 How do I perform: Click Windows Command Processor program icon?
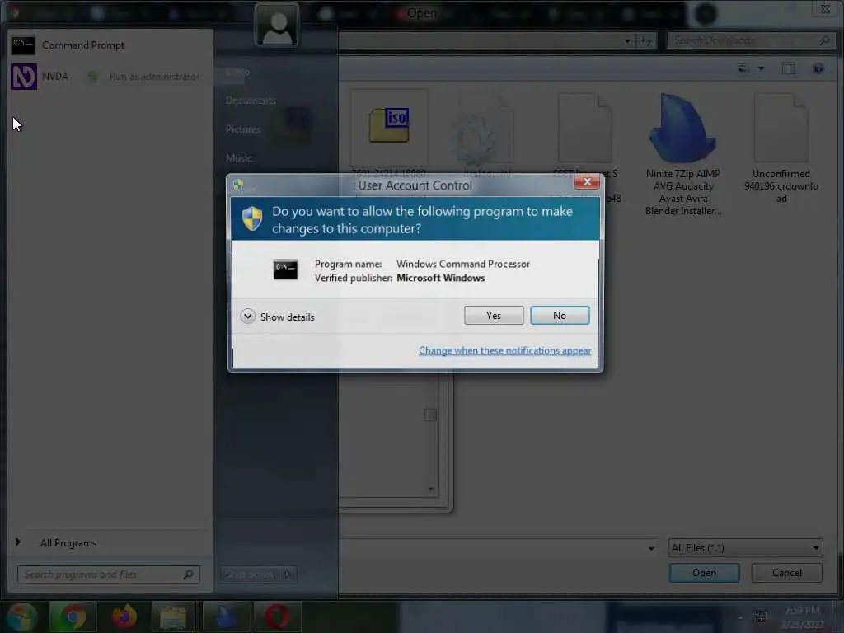[x=285, y=270]
